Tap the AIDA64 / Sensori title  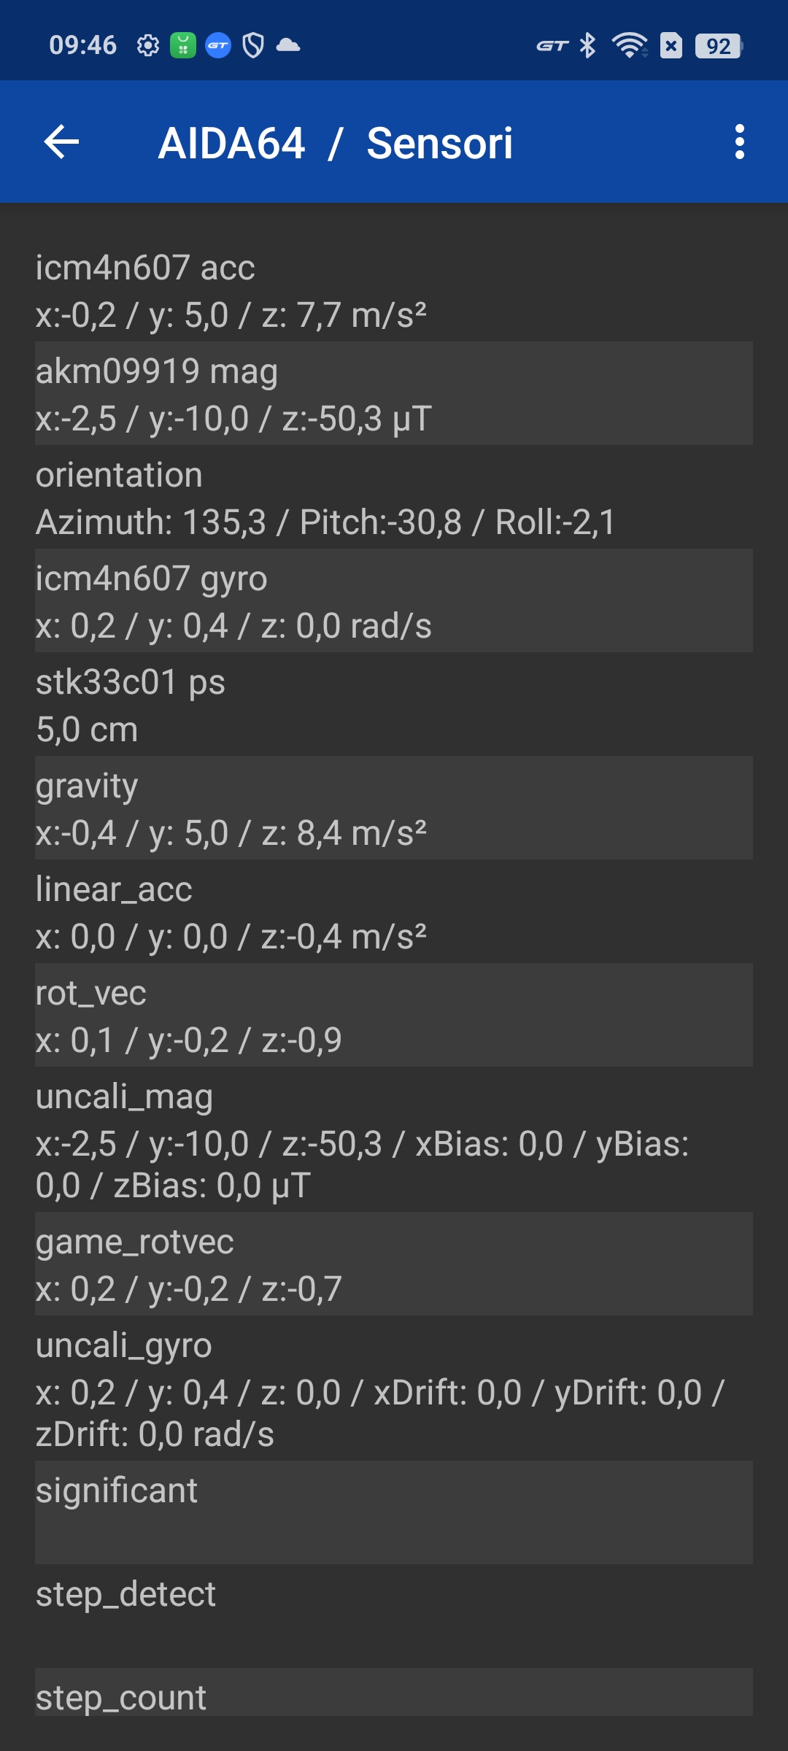(x=336, y=143)
